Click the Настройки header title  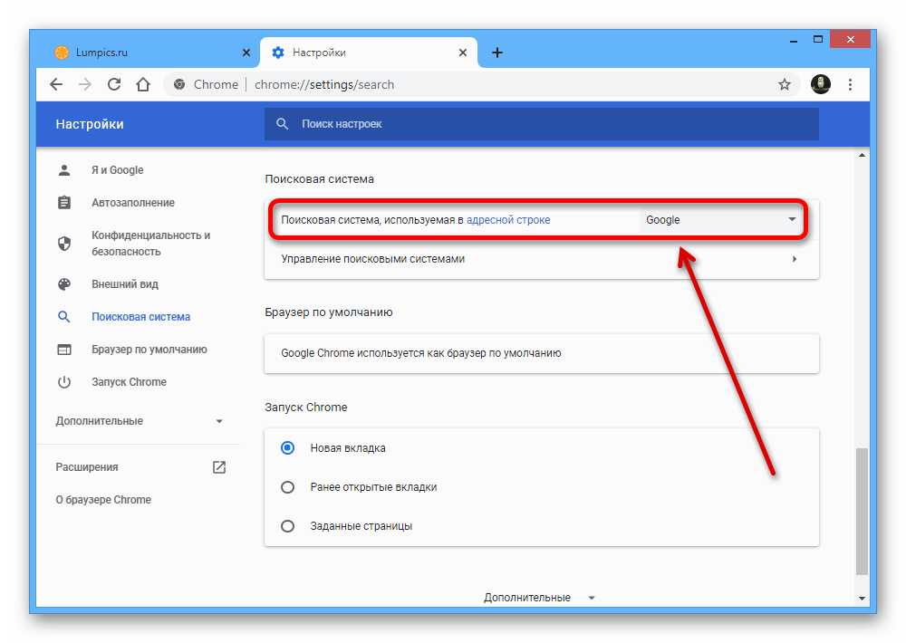point(90,124)
